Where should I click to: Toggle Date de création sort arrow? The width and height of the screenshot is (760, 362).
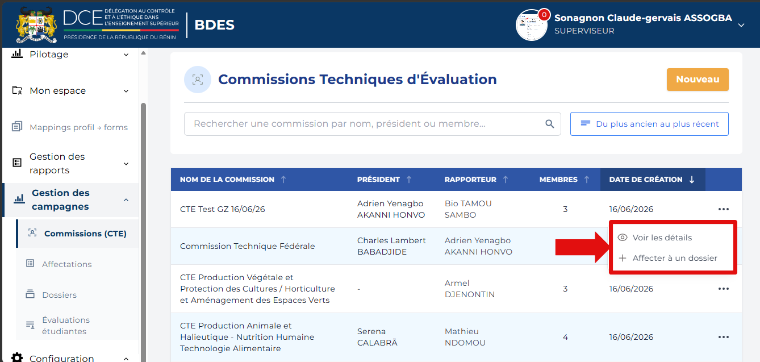692,180
